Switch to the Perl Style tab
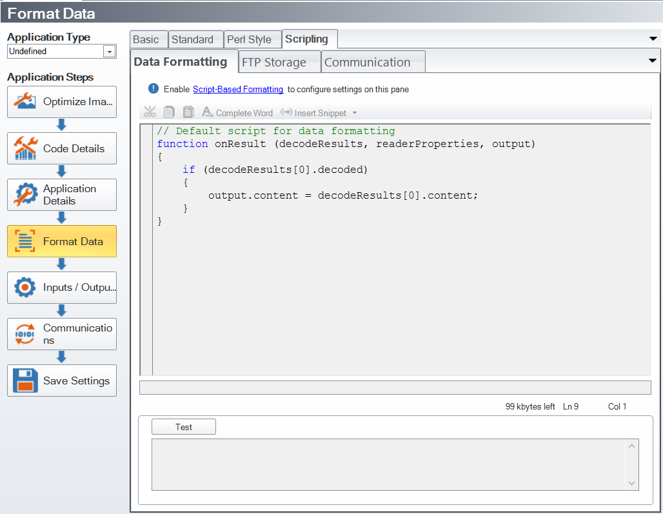This screenshot has height=514, width=663. [x=249, y=40]
